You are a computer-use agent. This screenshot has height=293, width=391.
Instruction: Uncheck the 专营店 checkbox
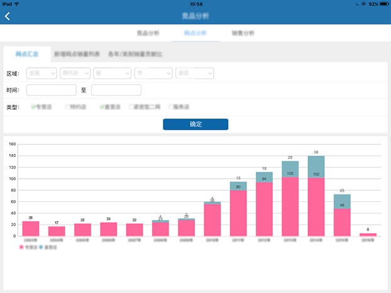pos(33,107)
